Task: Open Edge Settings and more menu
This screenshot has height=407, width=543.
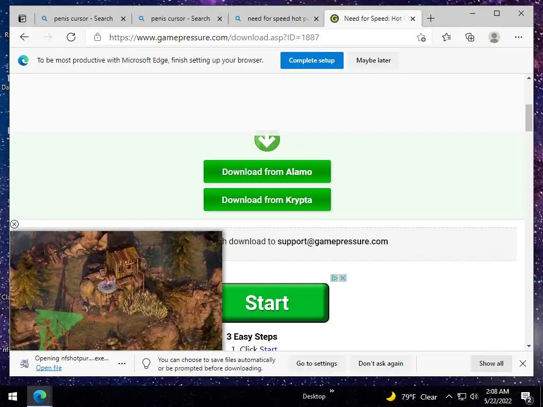Action: click(519, 37)
